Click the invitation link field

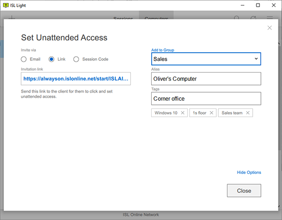click(x=76, y=79)
